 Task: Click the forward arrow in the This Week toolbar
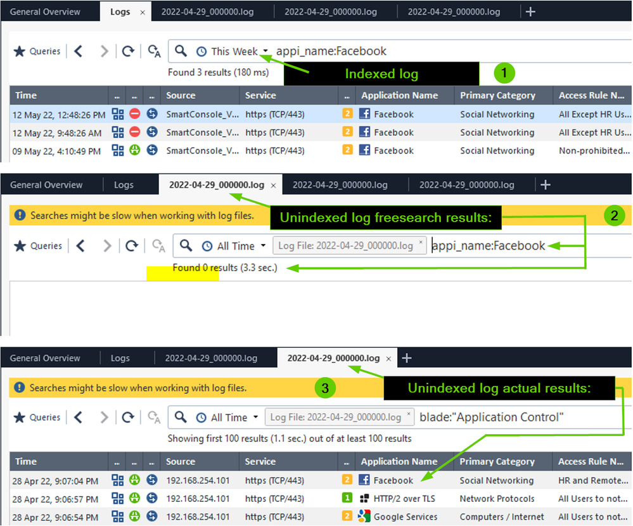(x=104, y=51)
